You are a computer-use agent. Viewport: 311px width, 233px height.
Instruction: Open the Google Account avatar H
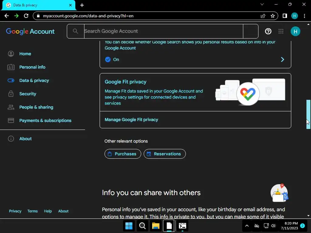tap(295, 31)
